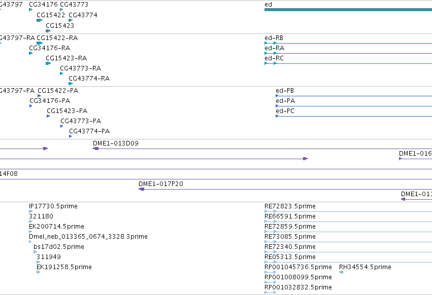Screen dimensions: 432x295
Task: Select the ed-PA protein feature line
Action: [354, 106]
